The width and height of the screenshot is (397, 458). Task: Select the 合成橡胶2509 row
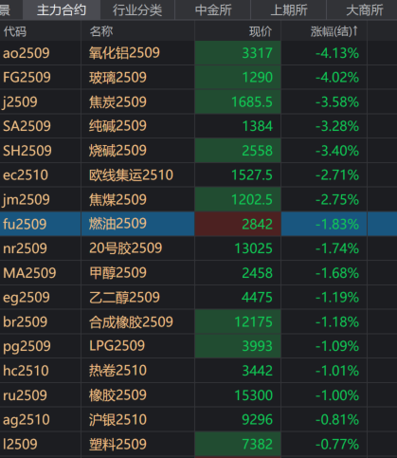(x=198, y=322)
